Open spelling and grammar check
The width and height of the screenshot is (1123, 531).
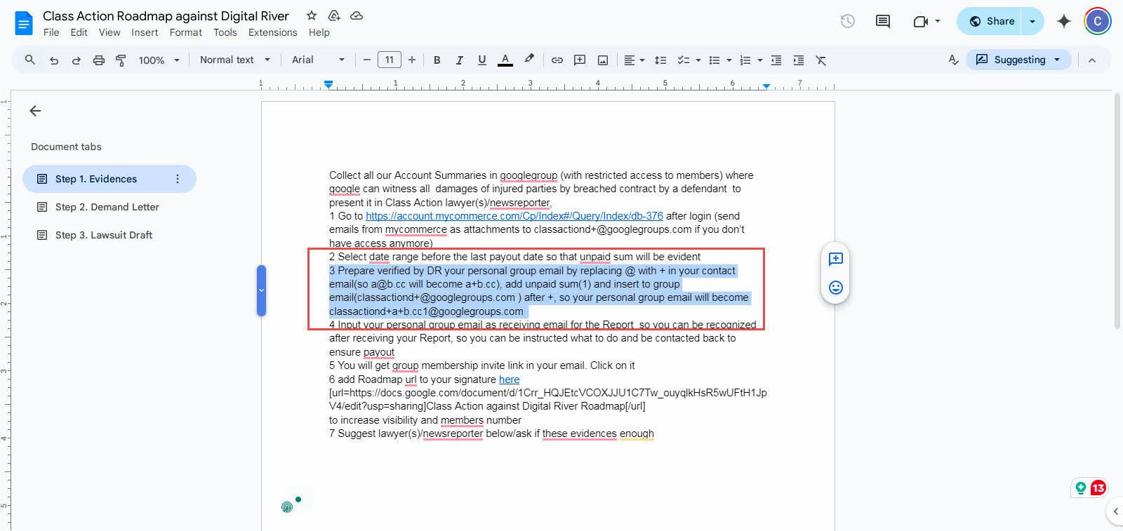click(953, 60)
